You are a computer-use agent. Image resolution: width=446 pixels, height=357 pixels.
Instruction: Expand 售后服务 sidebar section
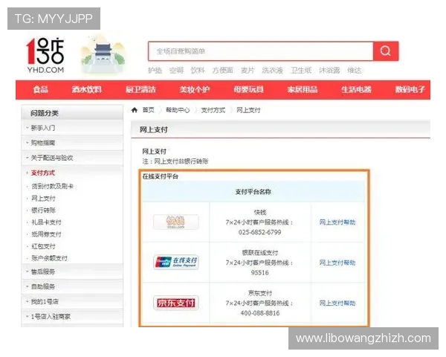pyautogui.click(x=72, y=271)
